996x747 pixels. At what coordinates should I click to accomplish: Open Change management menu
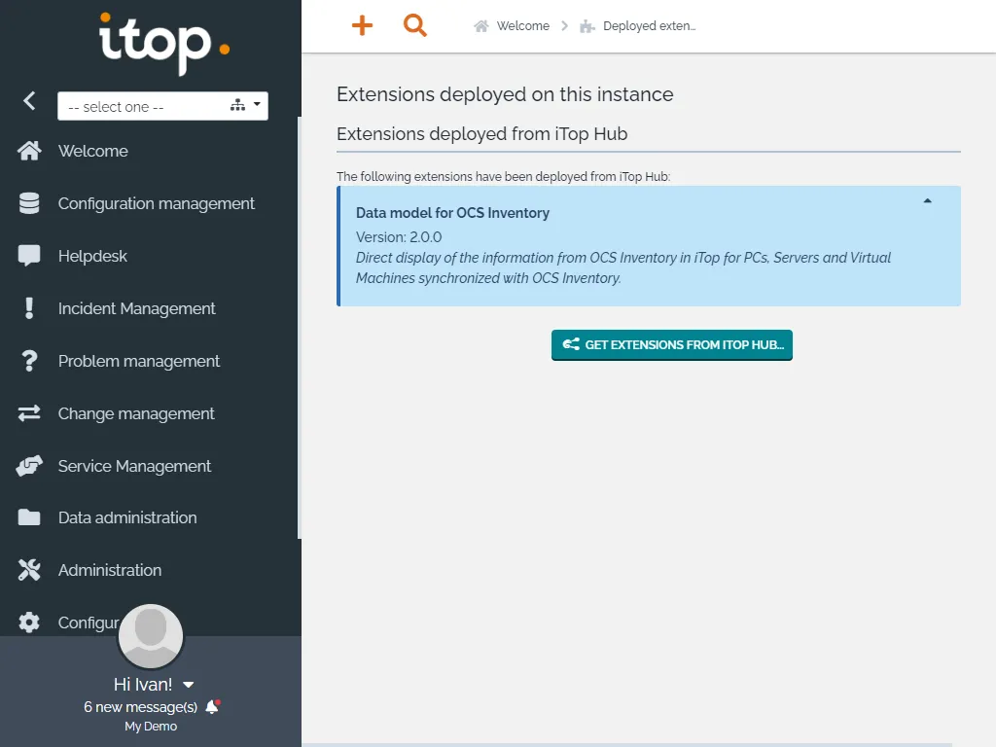pyautogui.click(x=136, y=413)
